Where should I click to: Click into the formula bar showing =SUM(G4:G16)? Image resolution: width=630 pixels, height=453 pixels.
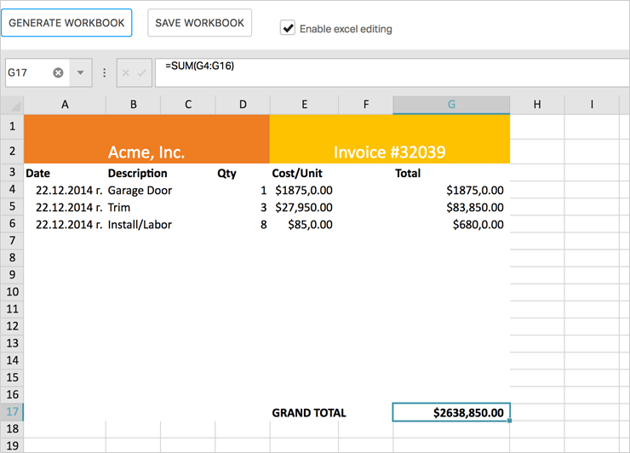point(392,72)
